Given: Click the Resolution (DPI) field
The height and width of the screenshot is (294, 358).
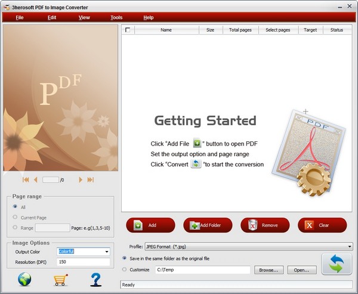Looking at the screenshot, I should pyautogui.click(x=84, y=262).
